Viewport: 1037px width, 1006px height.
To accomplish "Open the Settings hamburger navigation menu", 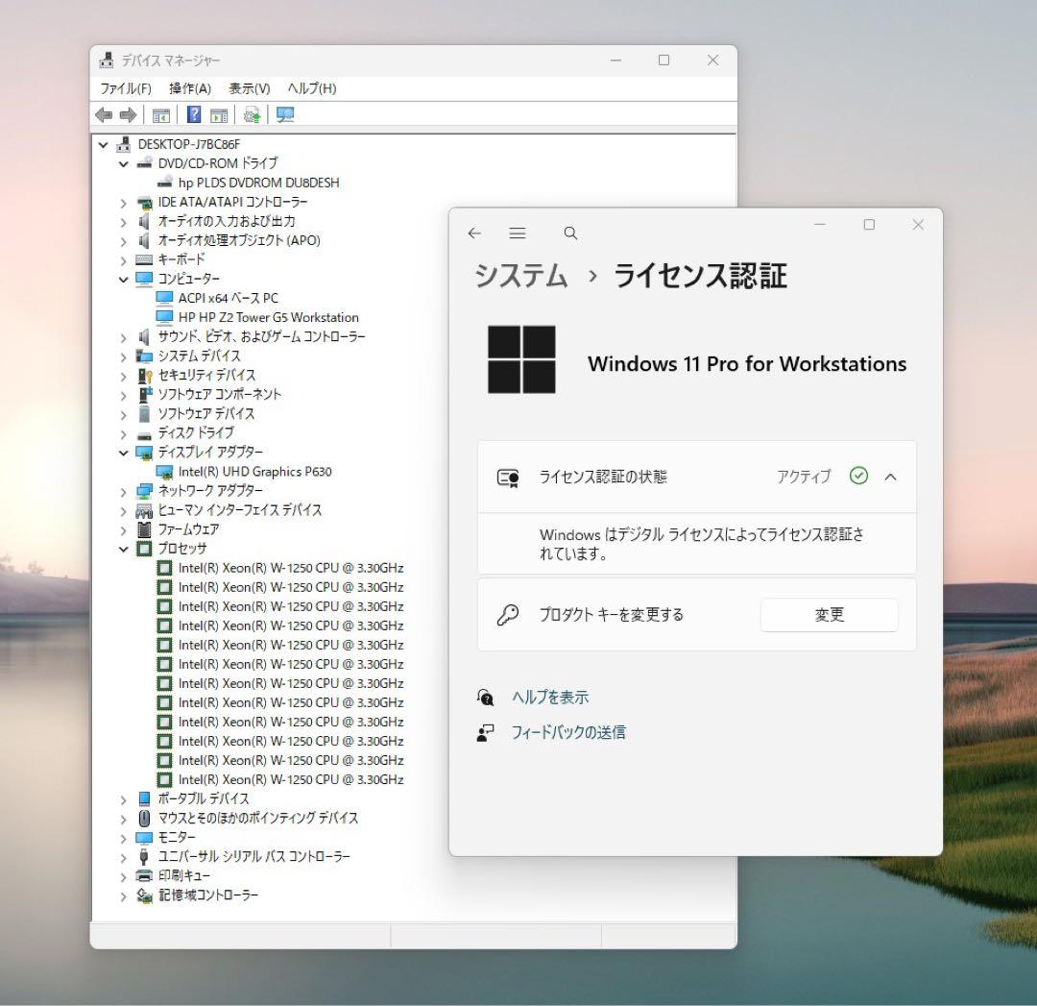I will pos(518,233).
